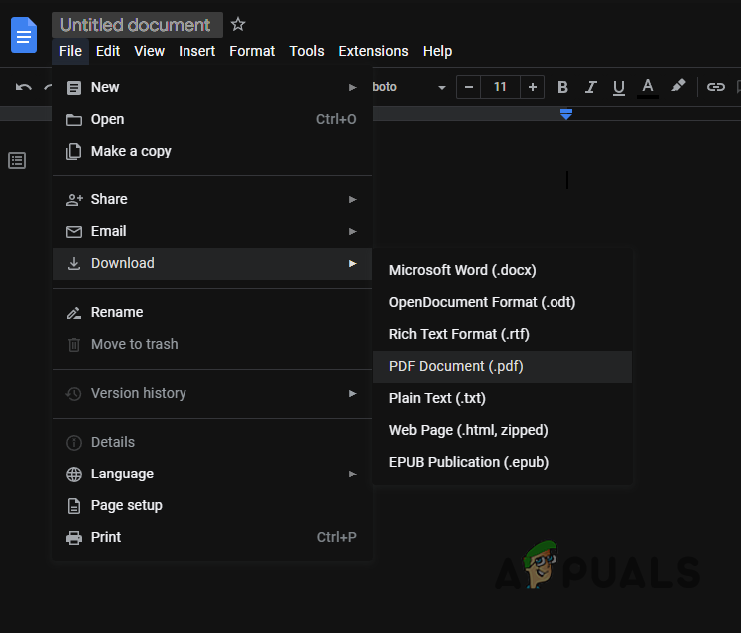Download as Microsoft Word (.docx)
Image resolution: width=741 pixels, height=633 pixels.
[x=503, y=271]
